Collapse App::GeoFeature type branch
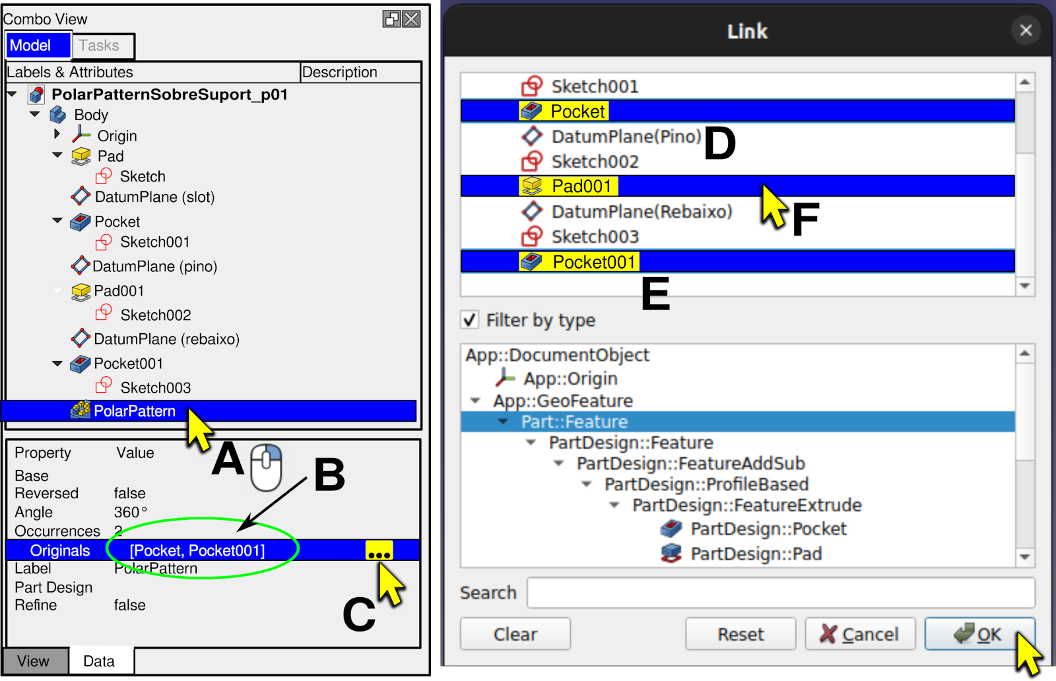Screen dimensions: 1056x681 coord(475,401)
